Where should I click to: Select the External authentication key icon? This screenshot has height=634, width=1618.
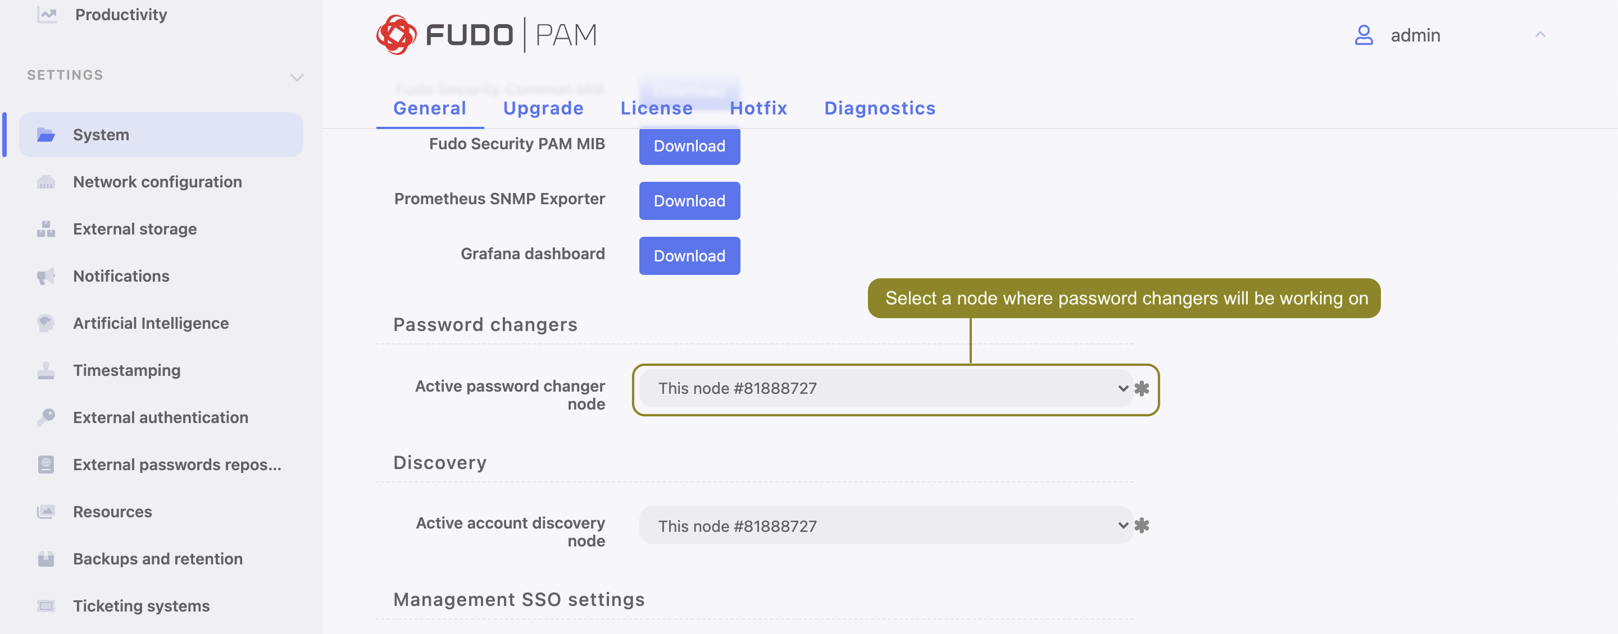pyautogui.click(x=45, y=417)
